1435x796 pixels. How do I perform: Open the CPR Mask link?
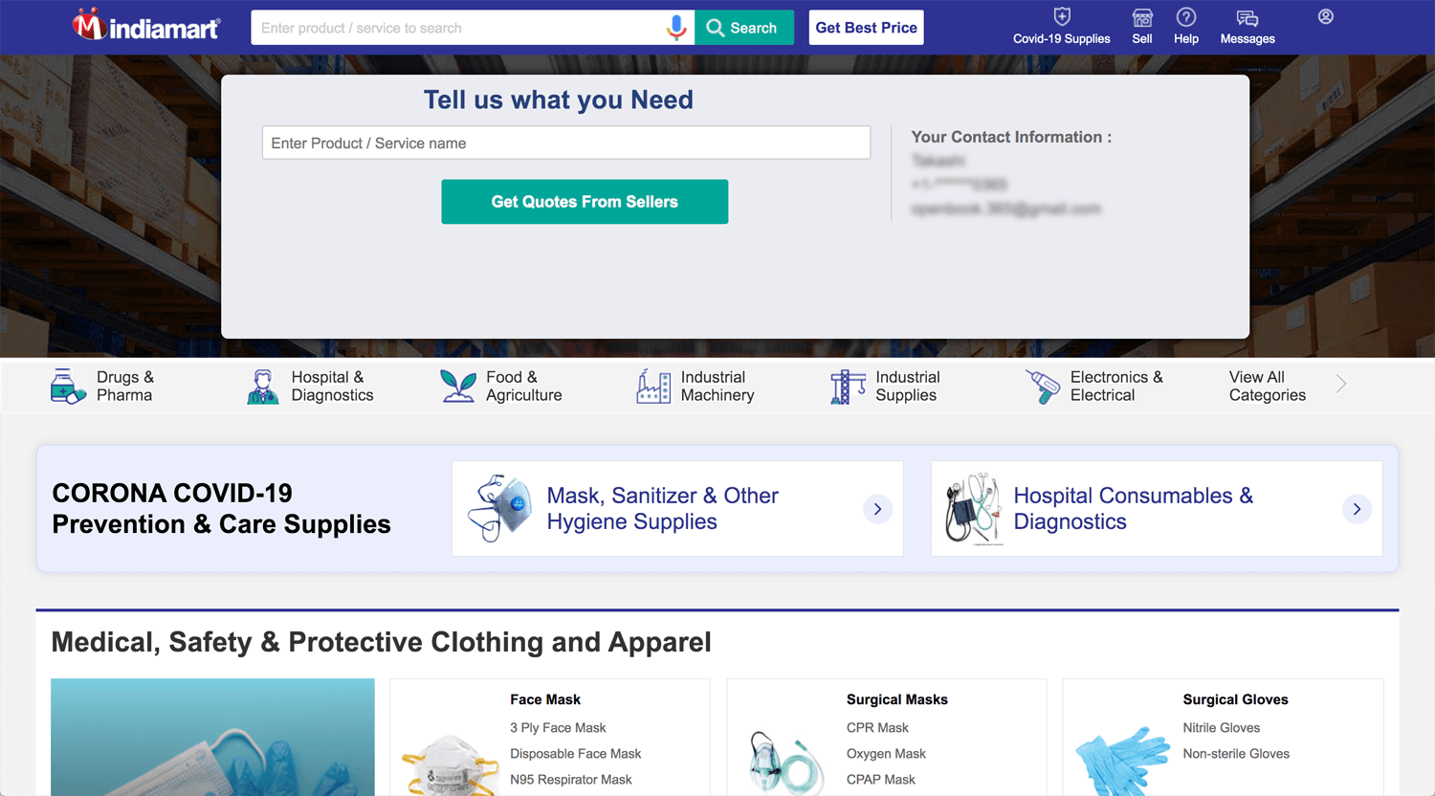[x=877, y=728]
